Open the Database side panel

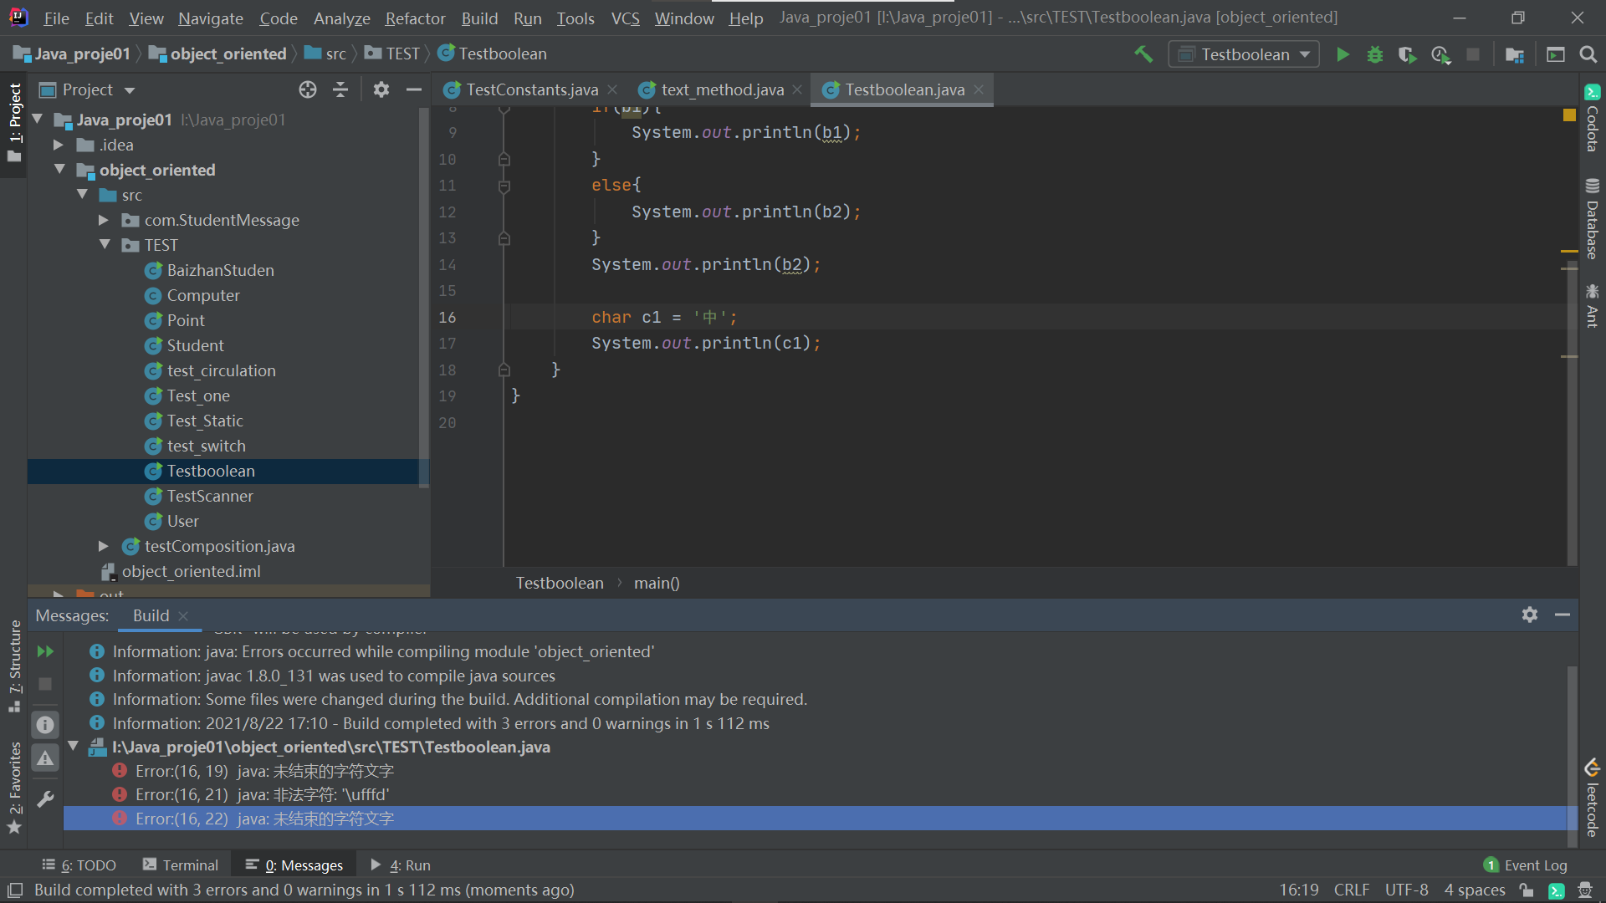coord(1592,219)
